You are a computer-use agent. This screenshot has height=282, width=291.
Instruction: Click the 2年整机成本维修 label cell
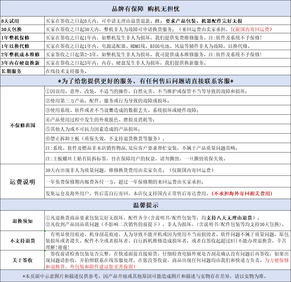[22, 54]
